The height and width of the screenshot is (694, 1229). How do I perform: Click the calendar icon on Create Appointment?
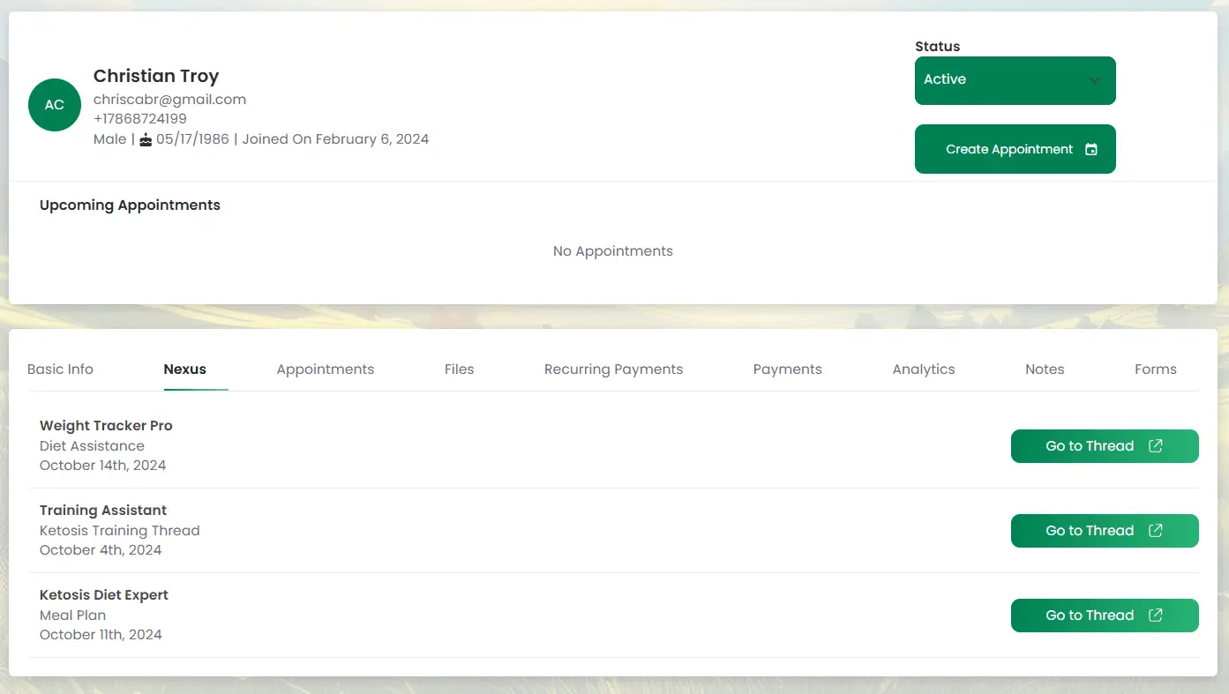(1091, 150)
